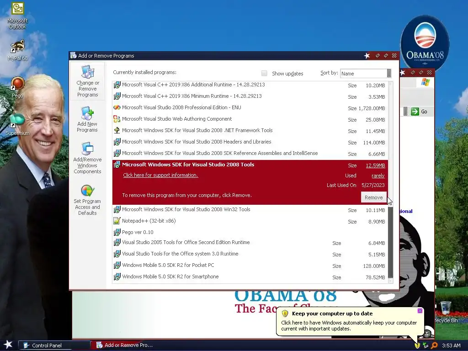Open the Pego desktop shortcut

(x=17, y=87)
